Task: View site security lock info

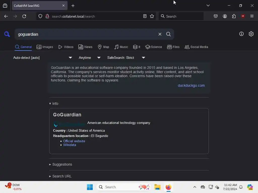Action: click(x=47, y=16)
